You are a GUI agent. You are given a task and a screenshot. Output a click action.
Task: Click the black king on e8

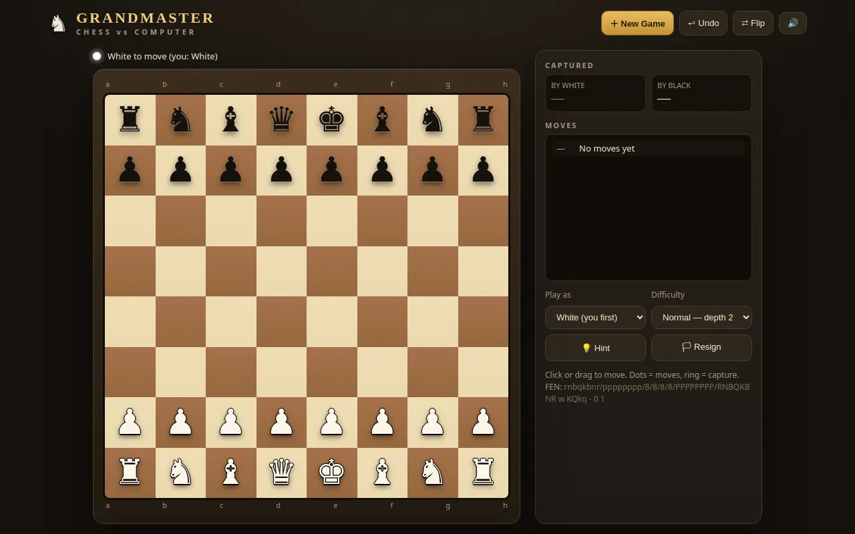[332, 120]
